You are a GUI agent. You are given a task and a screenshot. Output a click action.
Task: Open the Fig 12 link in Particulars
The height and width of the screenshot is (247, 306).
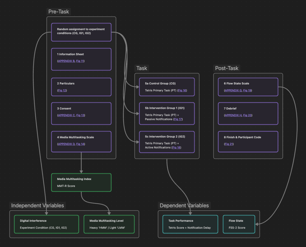click(x=62, y=90)
